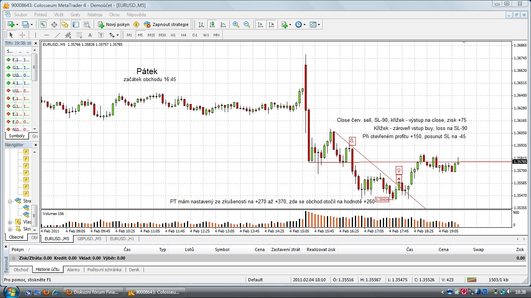
Task: Close the Navigátor panel
Action: [x=36, y=145]
